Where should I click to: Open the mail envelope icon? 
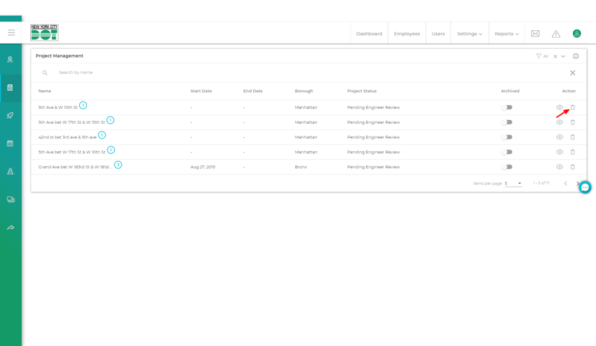pyautogui.click(x=535, y=34)
